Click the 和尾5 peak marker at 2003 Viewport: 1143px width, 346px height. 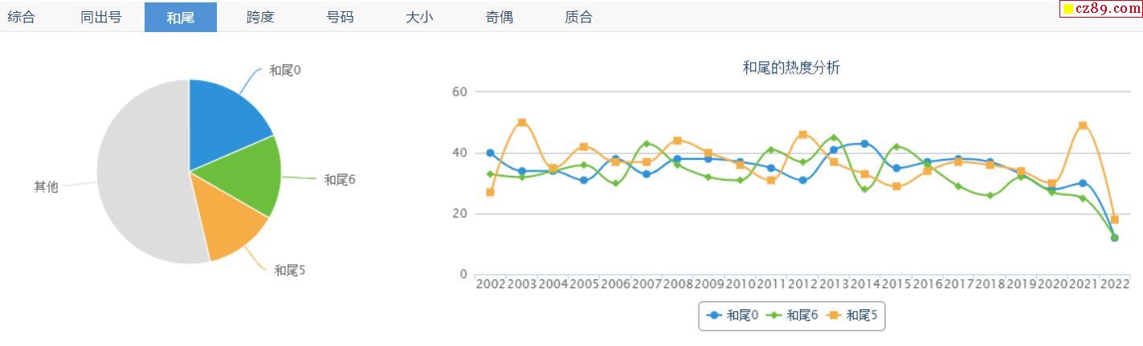pyautogui.click(x=522, y=123)
